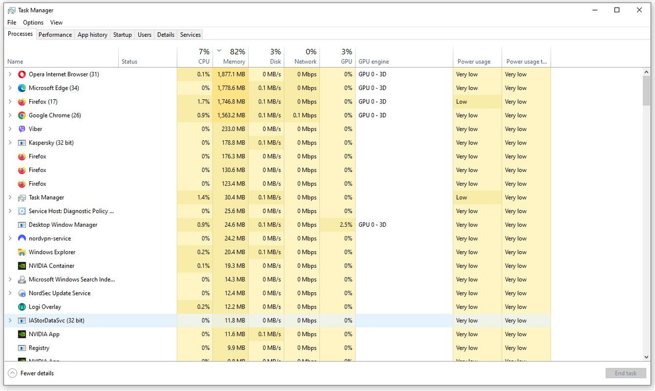Click the IAStorDataSvc (32 bit) icon
This screenshot has width=655, height=391.
[22, 320]
